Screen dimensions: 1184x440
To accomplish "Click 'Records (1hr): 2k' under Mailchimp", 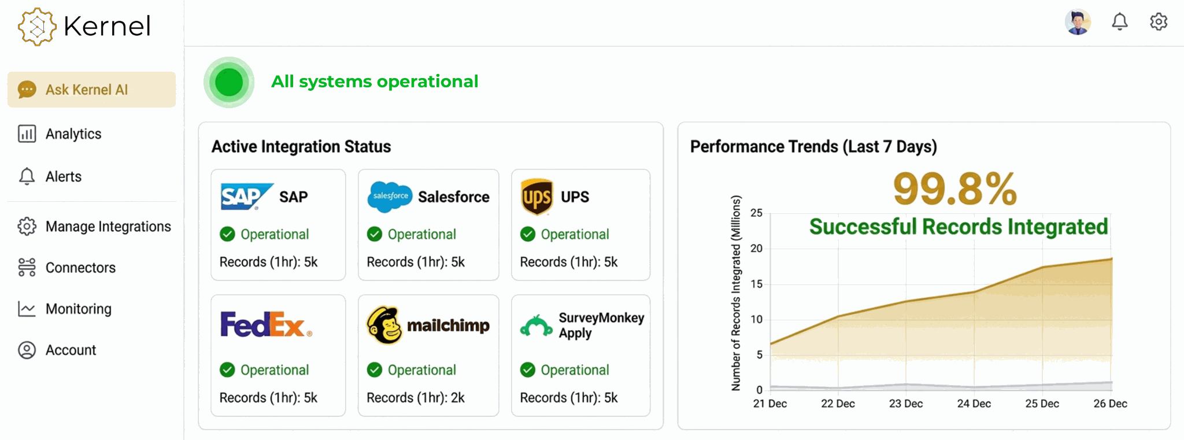I will pyautogui.click(x=416, y=398).
